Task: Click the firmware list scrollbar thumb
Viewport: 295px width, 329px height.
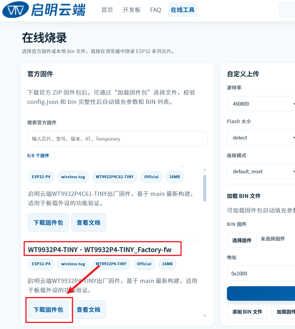Action: tap(205, 188)
